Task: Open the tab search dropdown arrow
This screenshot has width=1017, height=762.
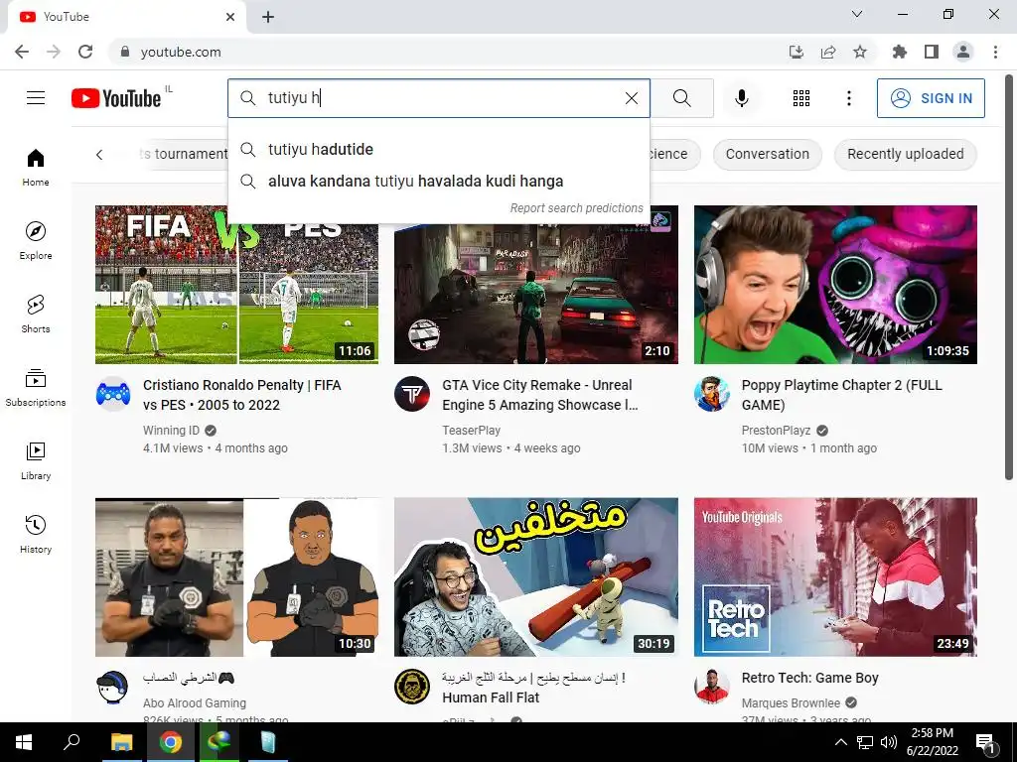Action: [x=857, y=14]
